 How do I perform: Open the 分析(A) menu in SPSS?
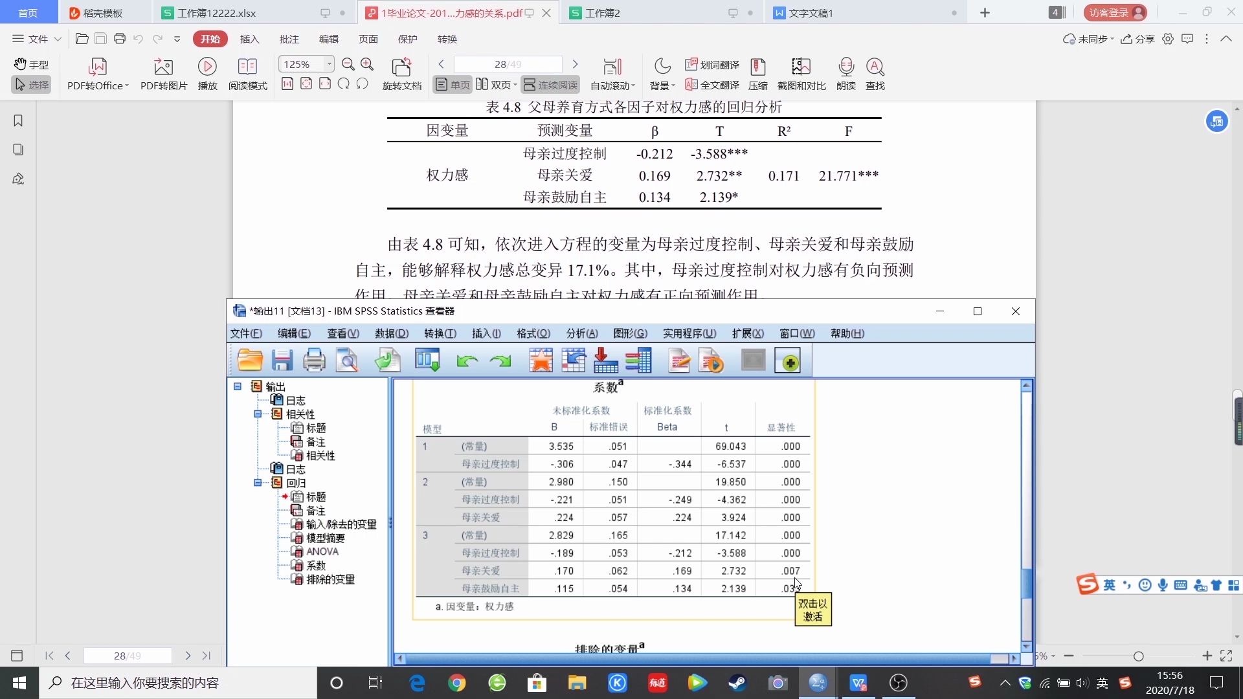tap(581, 333)
